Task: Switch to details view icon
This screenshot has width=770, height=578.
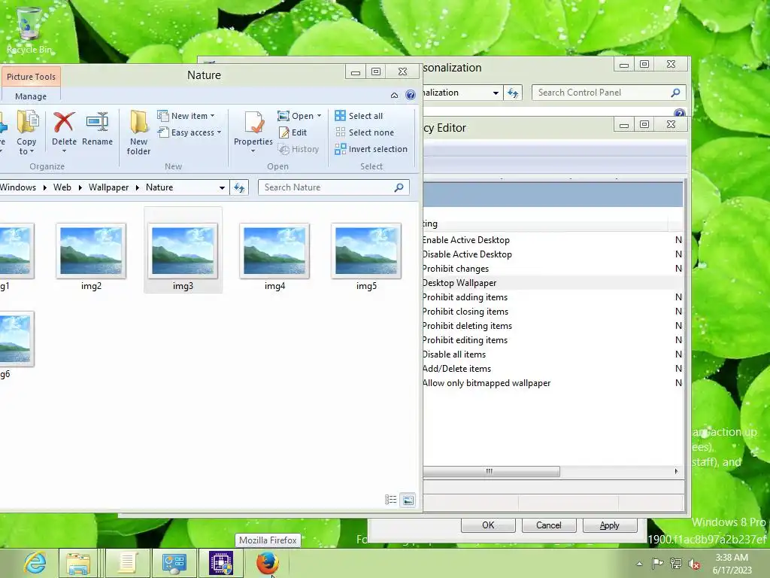Action: coord(391,500)
